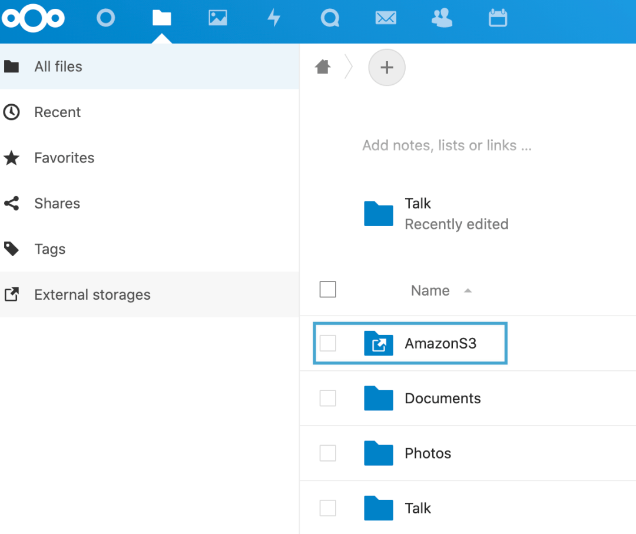Check the Photos checkbox

point(328,453)
